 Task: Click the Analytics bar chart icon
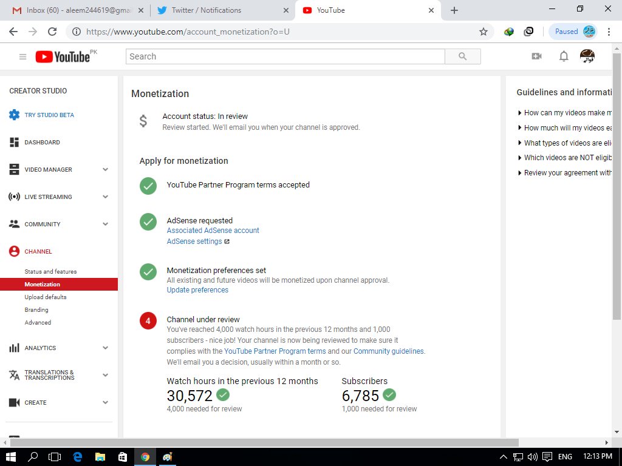15,348
